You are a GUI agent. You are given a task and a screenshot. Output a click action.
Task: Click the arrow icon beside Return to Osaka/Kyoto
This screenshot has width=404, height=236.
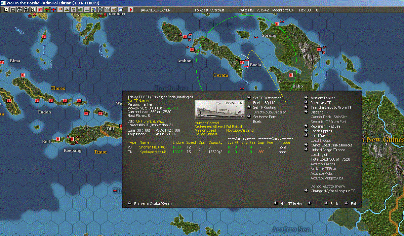click(x=130, y=203)
